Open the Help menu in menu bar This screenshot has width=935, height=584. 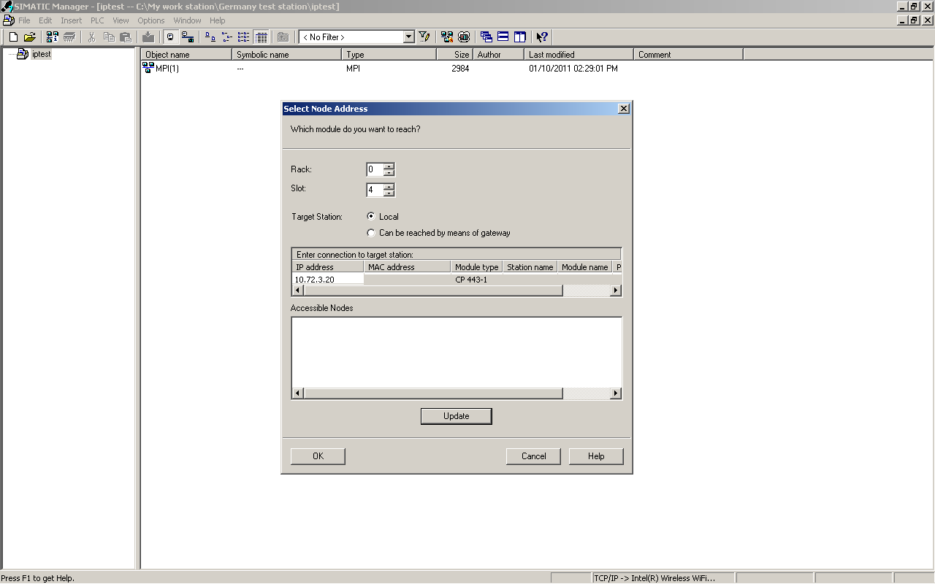(x=218, y=20)
